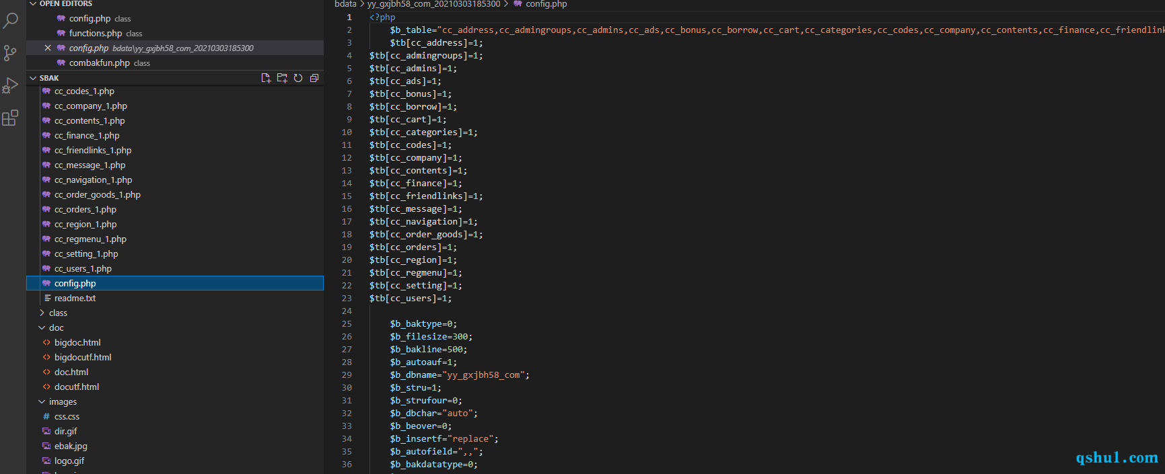Open cc_message_1.php file

[175, 165]
